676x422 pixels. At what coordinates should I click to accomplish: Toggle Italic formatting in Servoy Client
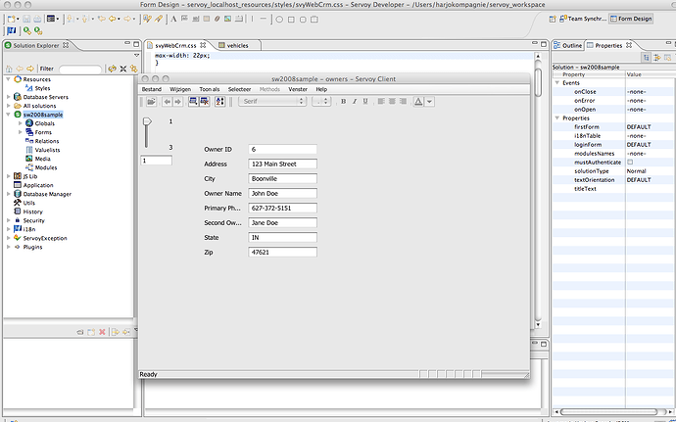pyautogui.click(x=355, y=101)
